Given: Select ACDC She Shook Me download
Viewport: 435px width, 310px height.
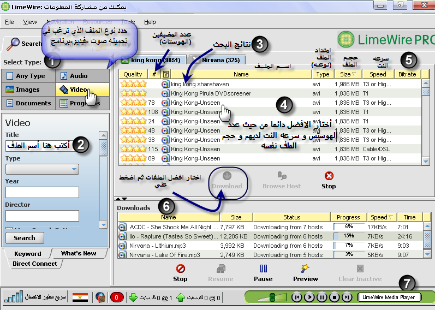Looking at the screenshot, I should click(271, 227).
